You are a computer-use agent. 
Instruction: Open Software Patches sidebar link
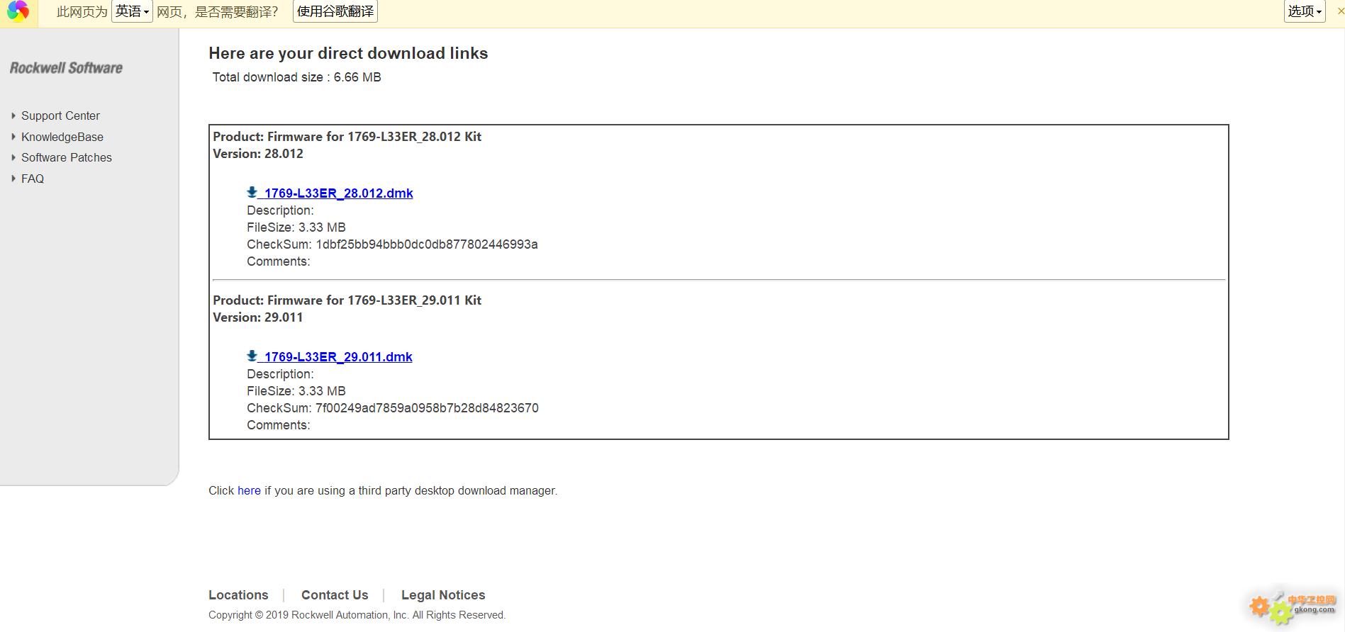pyautogui.click(x=67, y=157)
